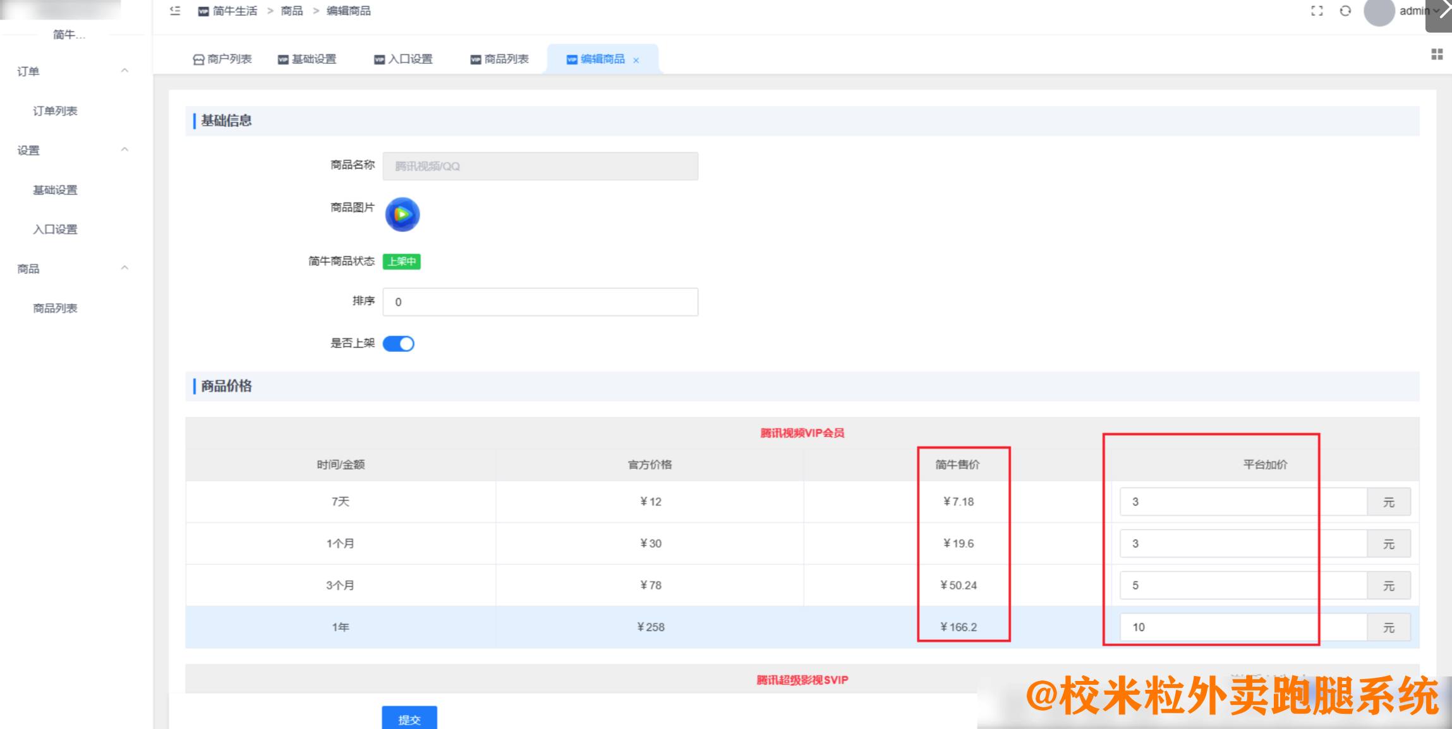Collapse the sidebar via the collapse icon
1452x729 pixels.
[175, 11]
